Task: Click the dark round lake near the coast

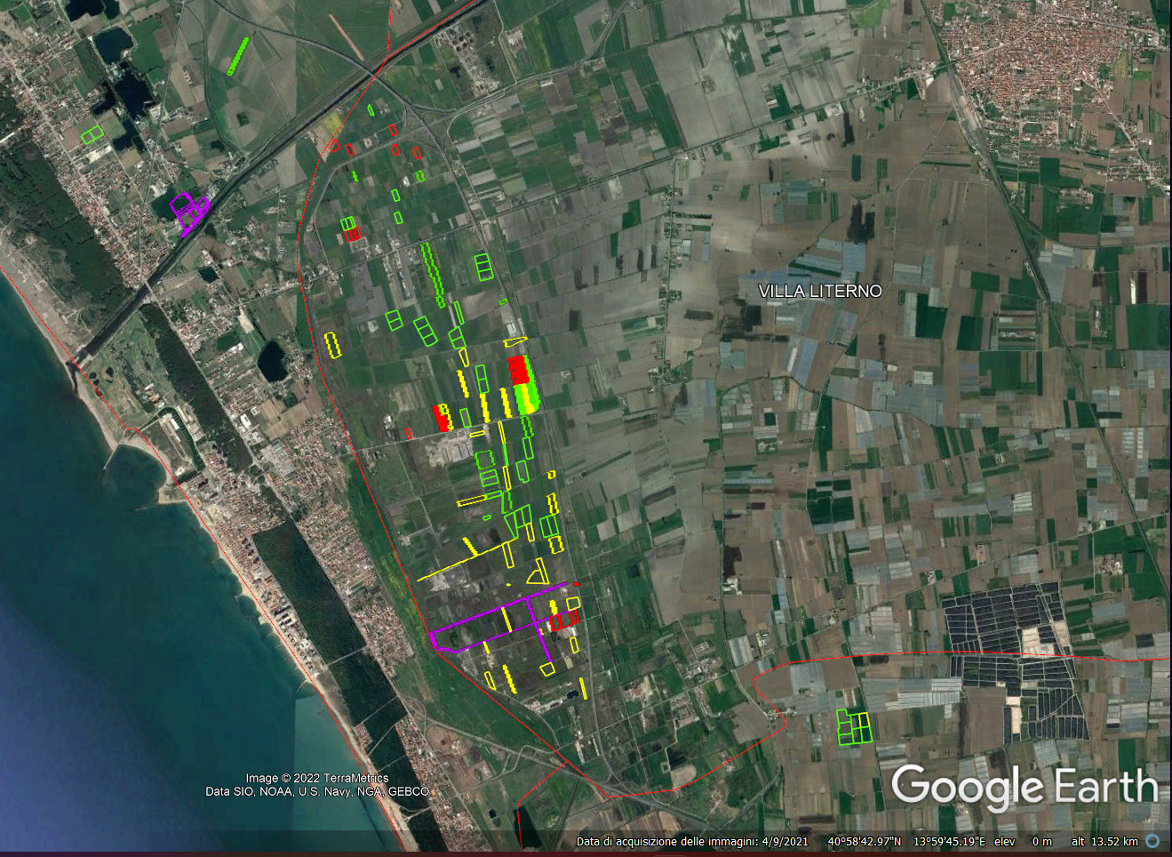Action: tap(272, 361)
